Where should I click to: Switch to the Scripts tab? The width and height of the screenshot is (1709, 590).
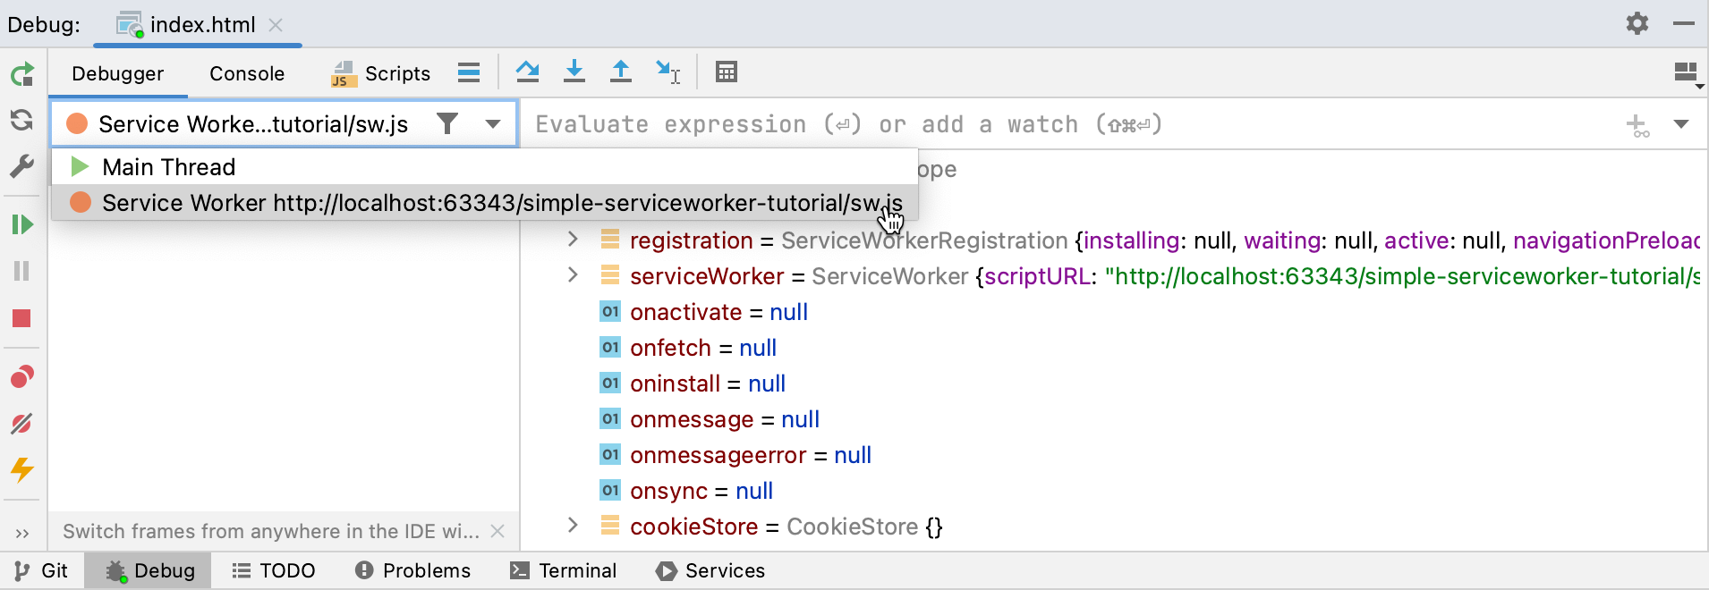[381, 73]
